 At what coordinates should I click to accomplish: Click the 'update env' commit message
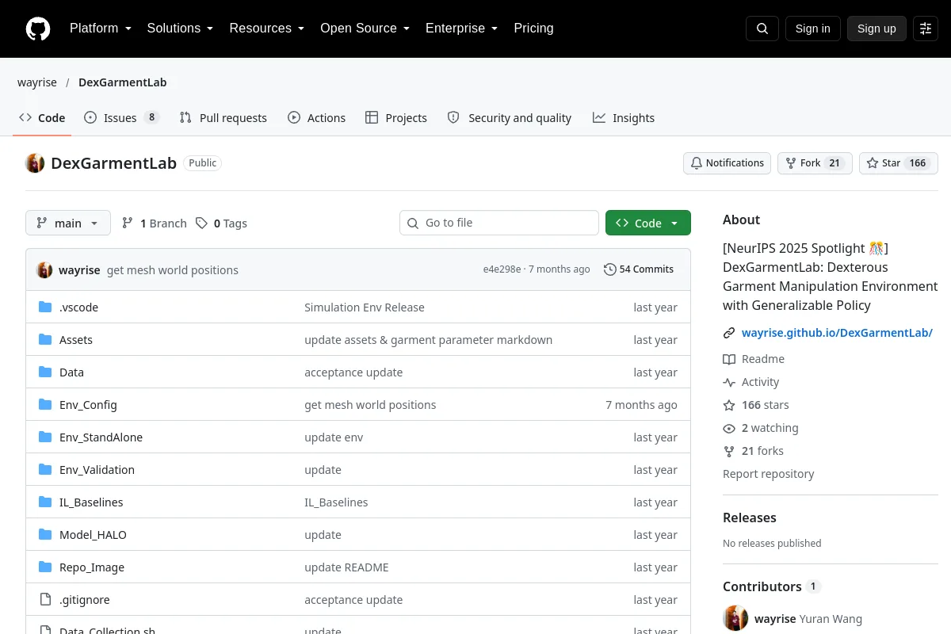click(x=334, y=437)
